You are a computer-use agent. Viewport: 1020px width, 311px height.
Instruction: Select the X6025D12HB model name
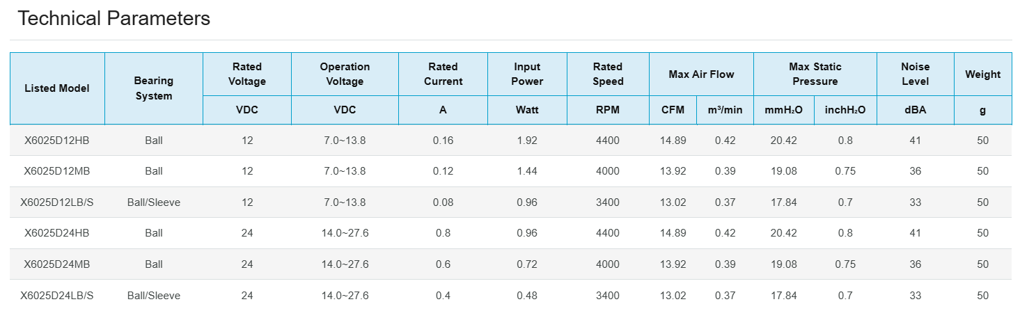click(x=57, y=141)
